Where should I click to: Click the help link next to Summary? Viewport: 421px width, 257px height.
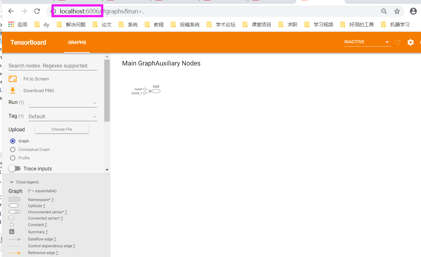[x=47, y=232]
